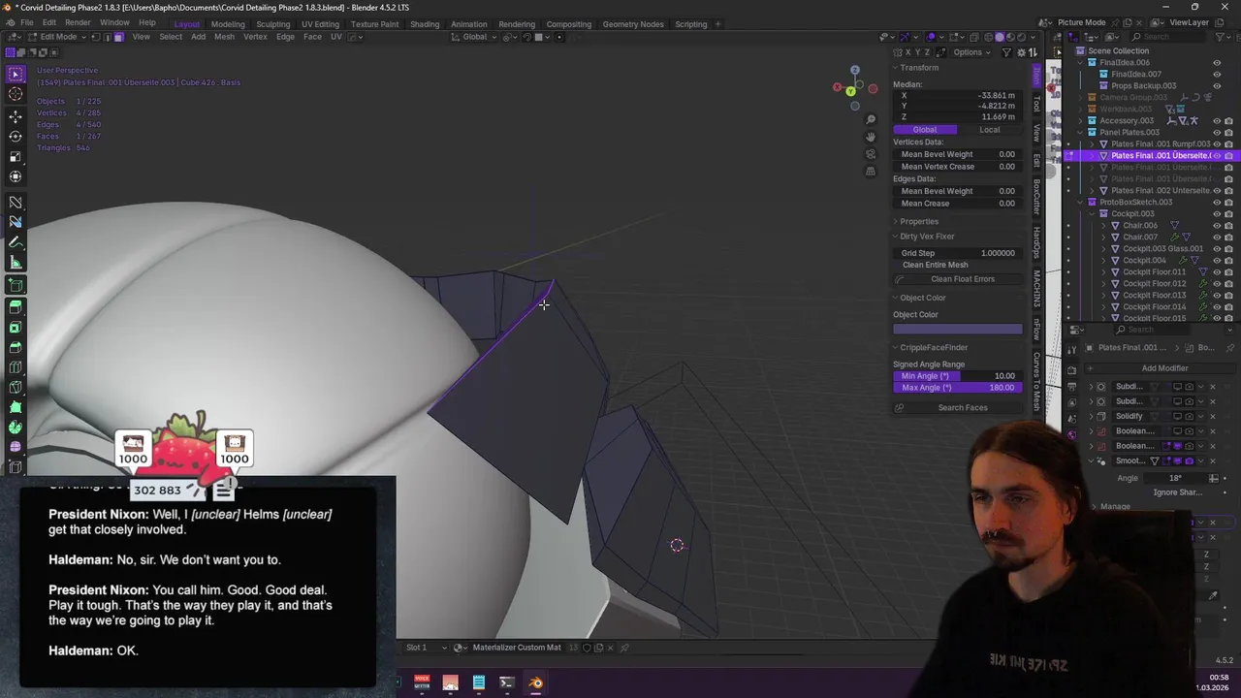The image size is (1241, 698).
Task: Open the Vertex menu
Action: tap(255, 37)
